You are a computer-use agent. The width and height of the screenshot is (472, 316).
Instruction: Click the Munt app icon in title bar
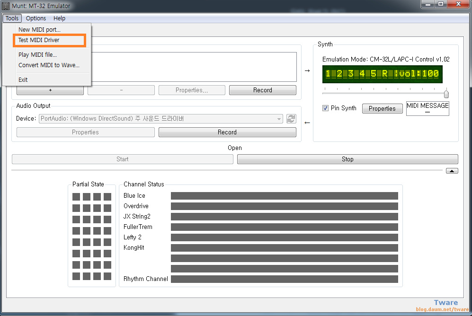[x=6, y=6]
